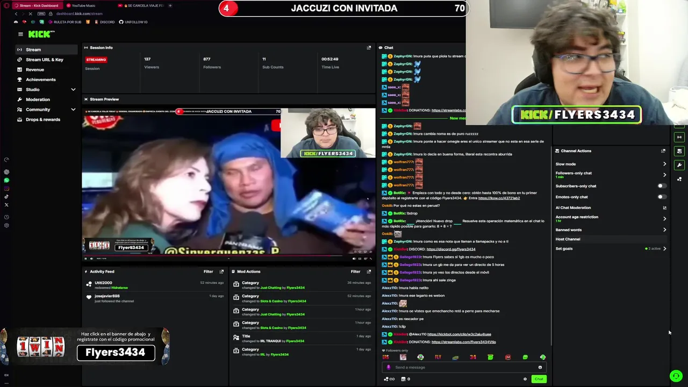The height and width of the screenshot is (387, 688).
Task: Click the green Chat send button
Action: pos(539,379)
